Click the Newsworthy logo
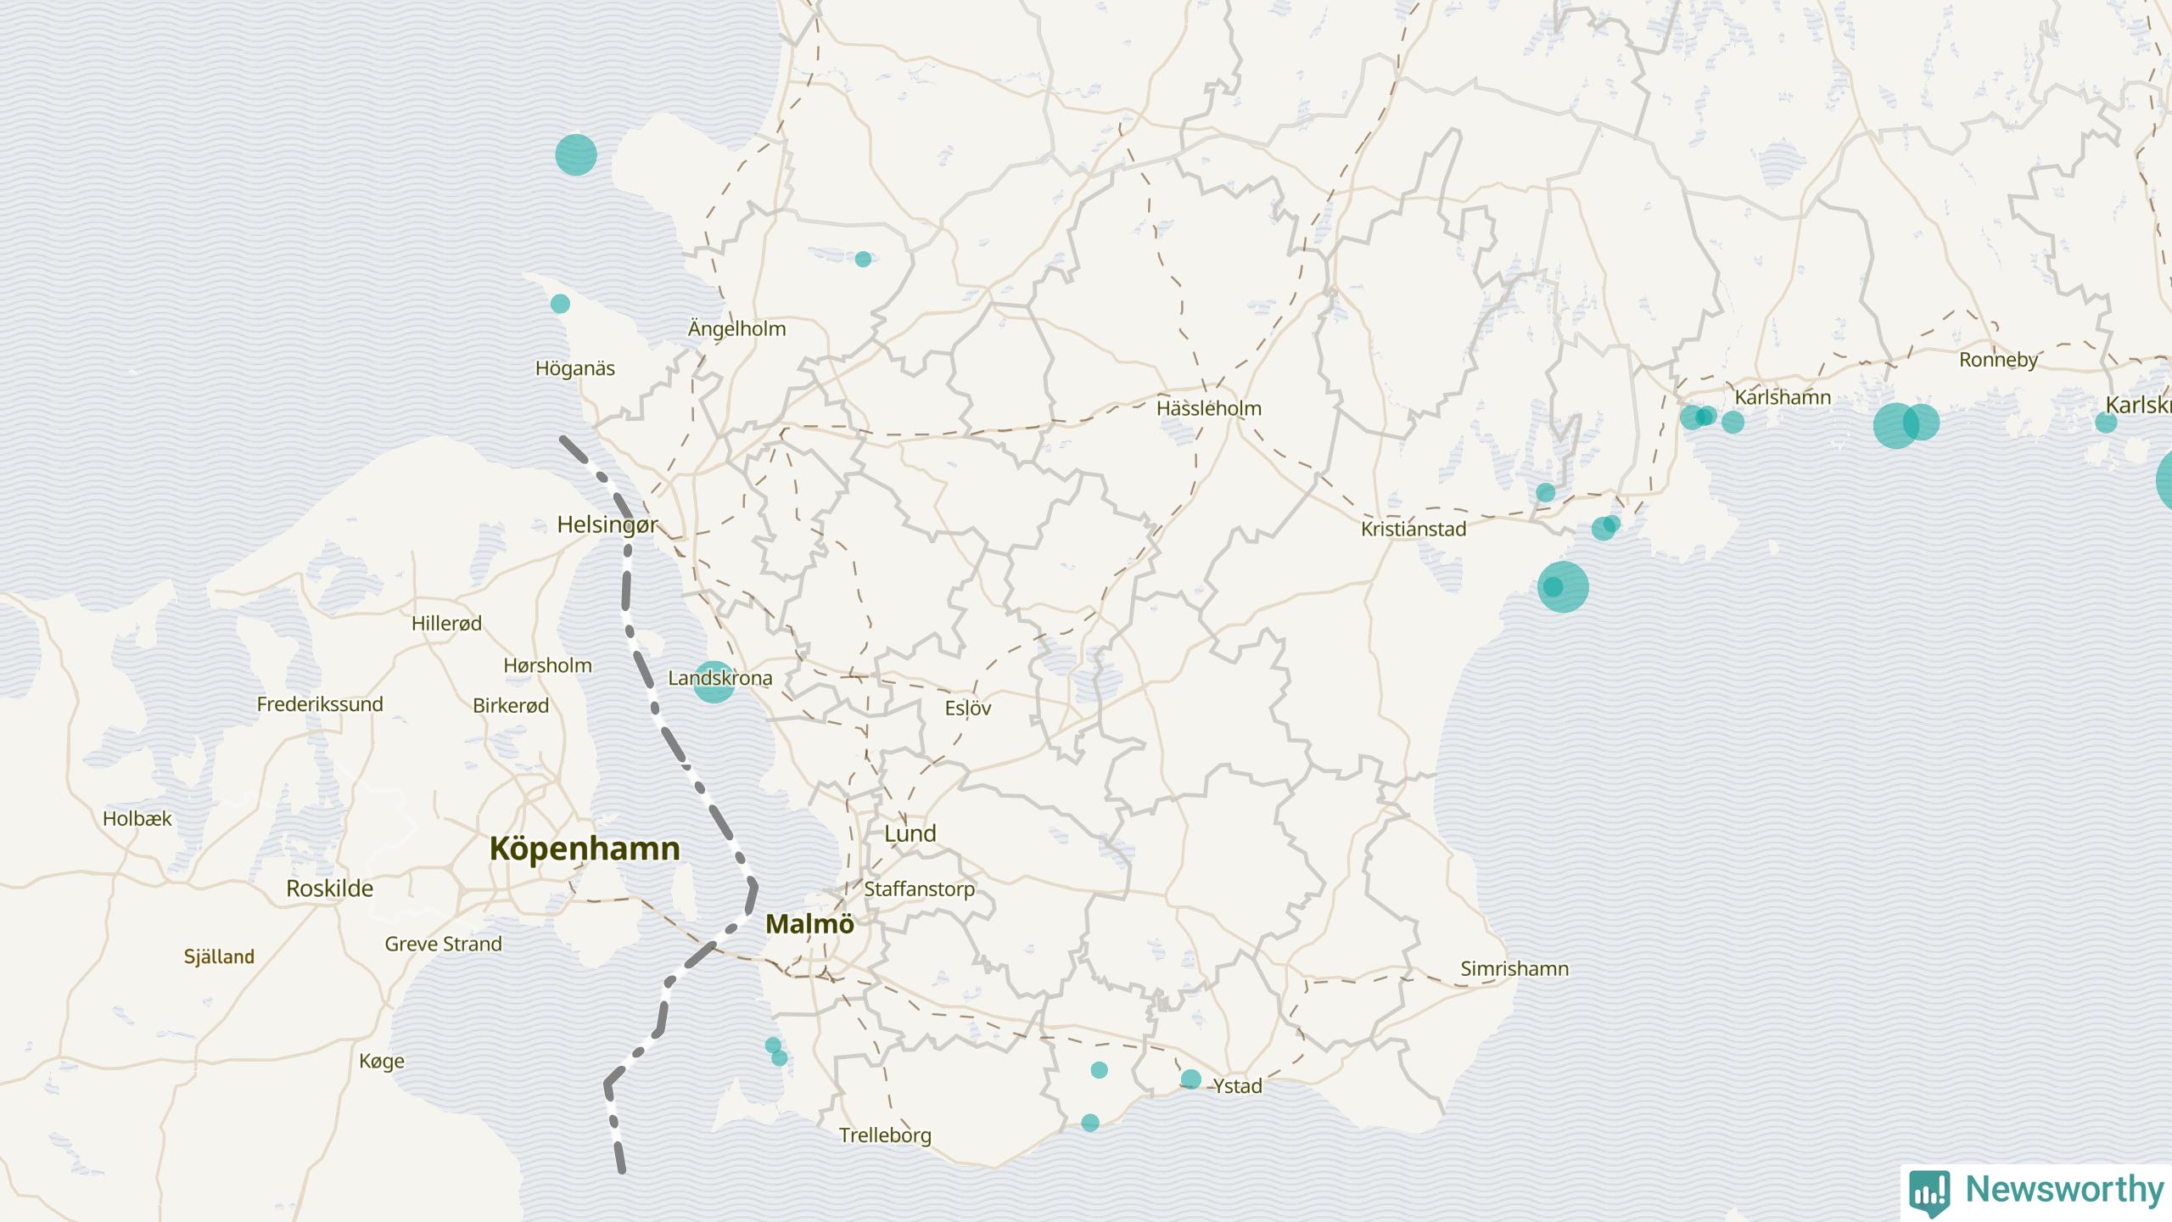2172x1222 pixels. click(x=2036, y=1191)
